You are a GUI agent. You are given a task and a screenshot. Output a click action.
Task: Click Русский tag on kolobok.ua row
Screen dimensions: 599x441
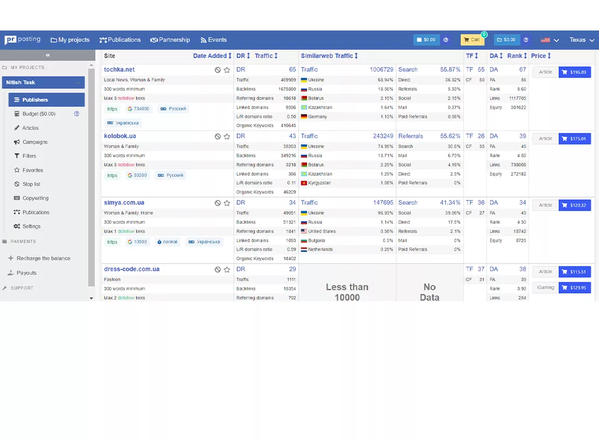(x=170, y=176)
